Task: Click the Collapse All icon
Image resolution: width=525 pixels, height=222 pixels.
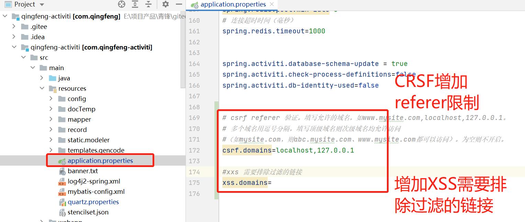Action: tap(148, 4)
